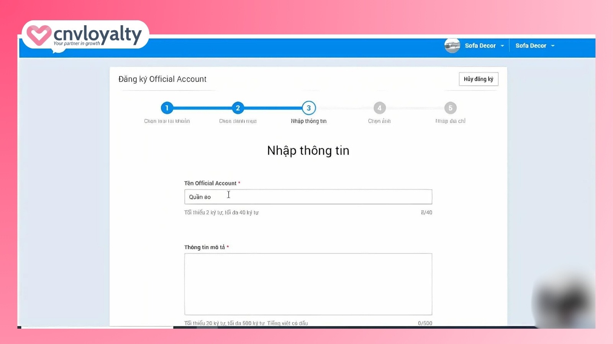Go to step 1 circle
This screenshot has height=344, width=613.
coord(167,108)
